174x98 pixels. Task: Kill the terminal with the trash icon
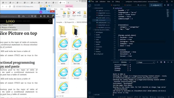tap(165, 62)
